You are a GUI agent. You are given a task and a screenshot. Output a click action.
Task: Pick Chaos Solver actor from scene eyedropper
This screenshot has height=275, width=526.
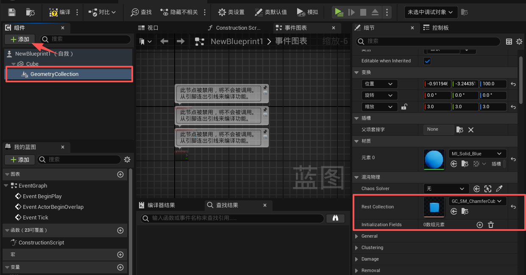499,189
